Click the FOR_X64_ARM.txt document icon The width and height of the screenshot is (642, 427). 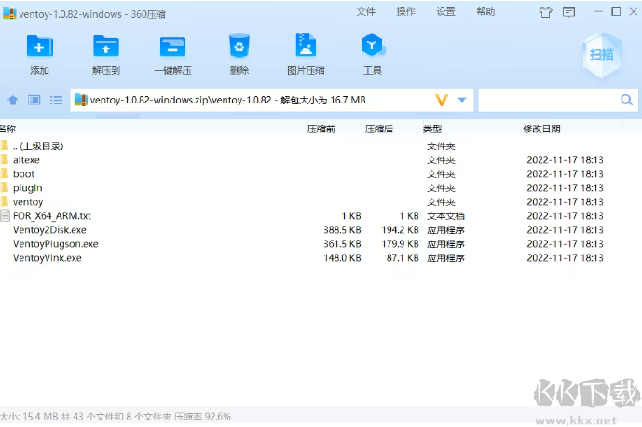(5, 215)
